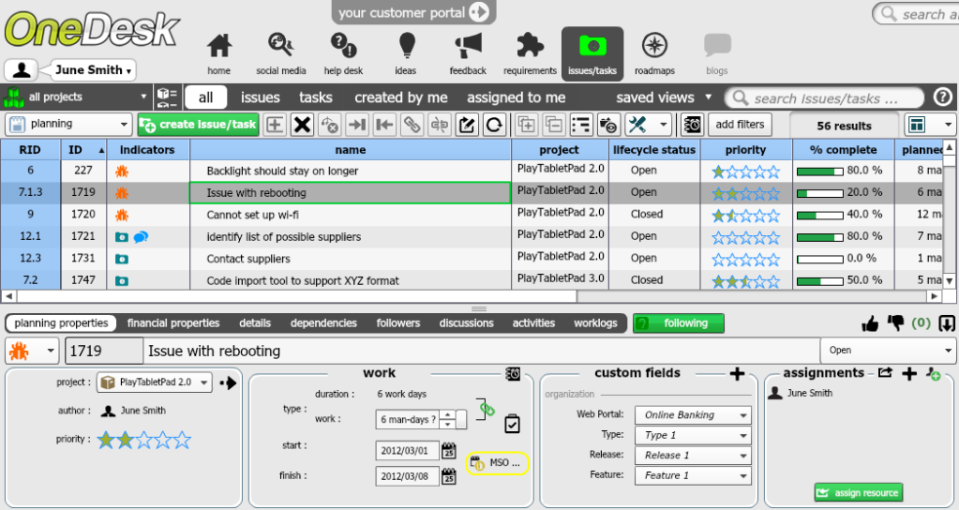Open the tools wrench dropdown arrow
Viewport: 959px width, 510px height.
664,126
